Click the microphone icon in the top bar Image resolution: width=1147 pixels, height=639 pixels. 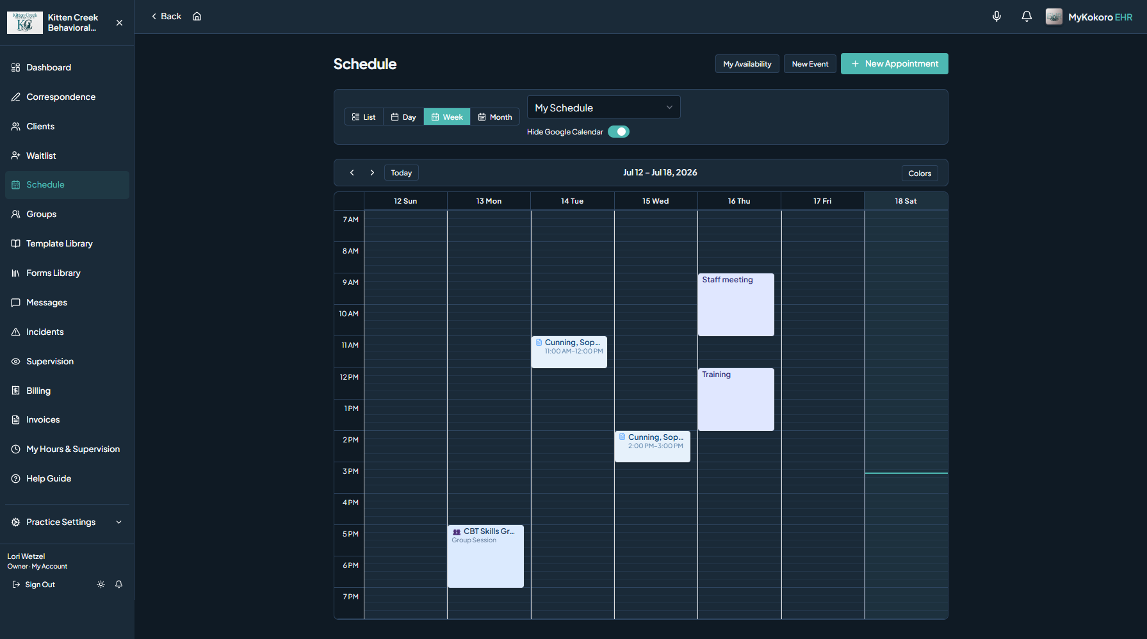(x=997, y=17)
